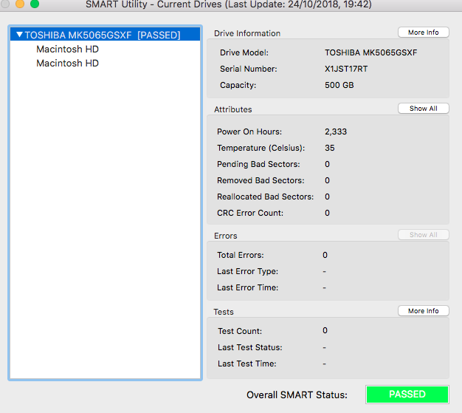Screen dimensions: 462x413
Task: Click the Attributes section heading
Action: click(233, 109)
